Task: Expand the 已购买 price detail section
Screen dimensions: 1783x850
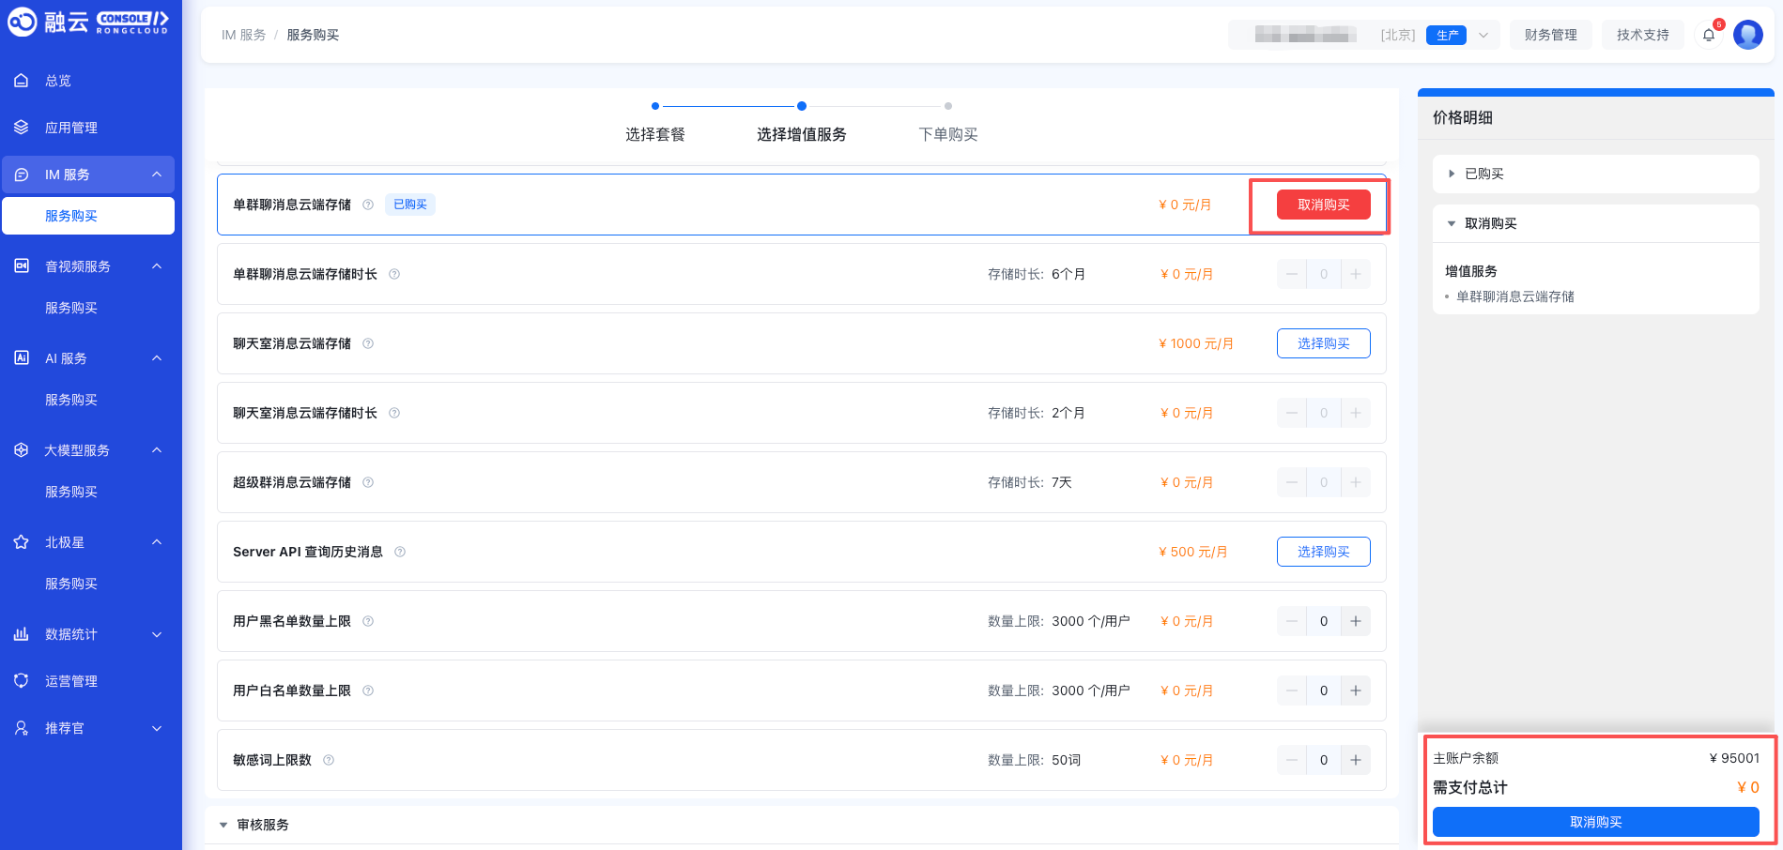Action: tap(1452, 174)
